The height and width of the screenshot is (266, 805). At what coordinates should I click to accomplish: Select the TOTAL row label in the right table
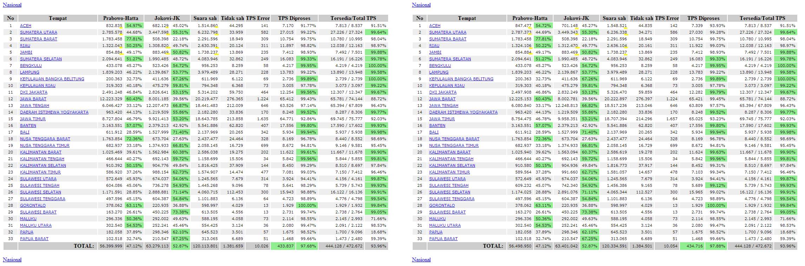[x=493, y=246]
